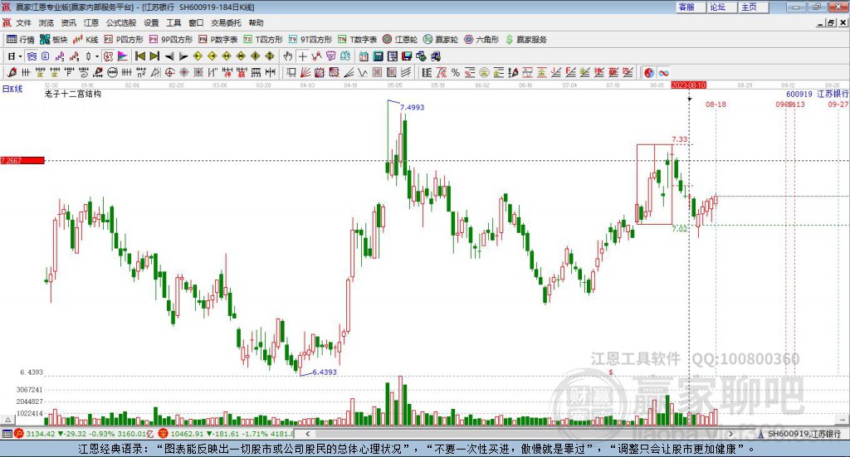Image resolution: width=850 pixels, height=457 pixels.
Task: Open the calendar icon in toolbar
Action: 364,56
